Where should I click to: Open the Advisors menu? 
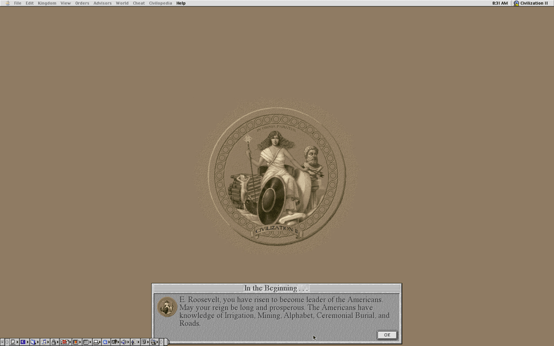click(x=102, y=3)
